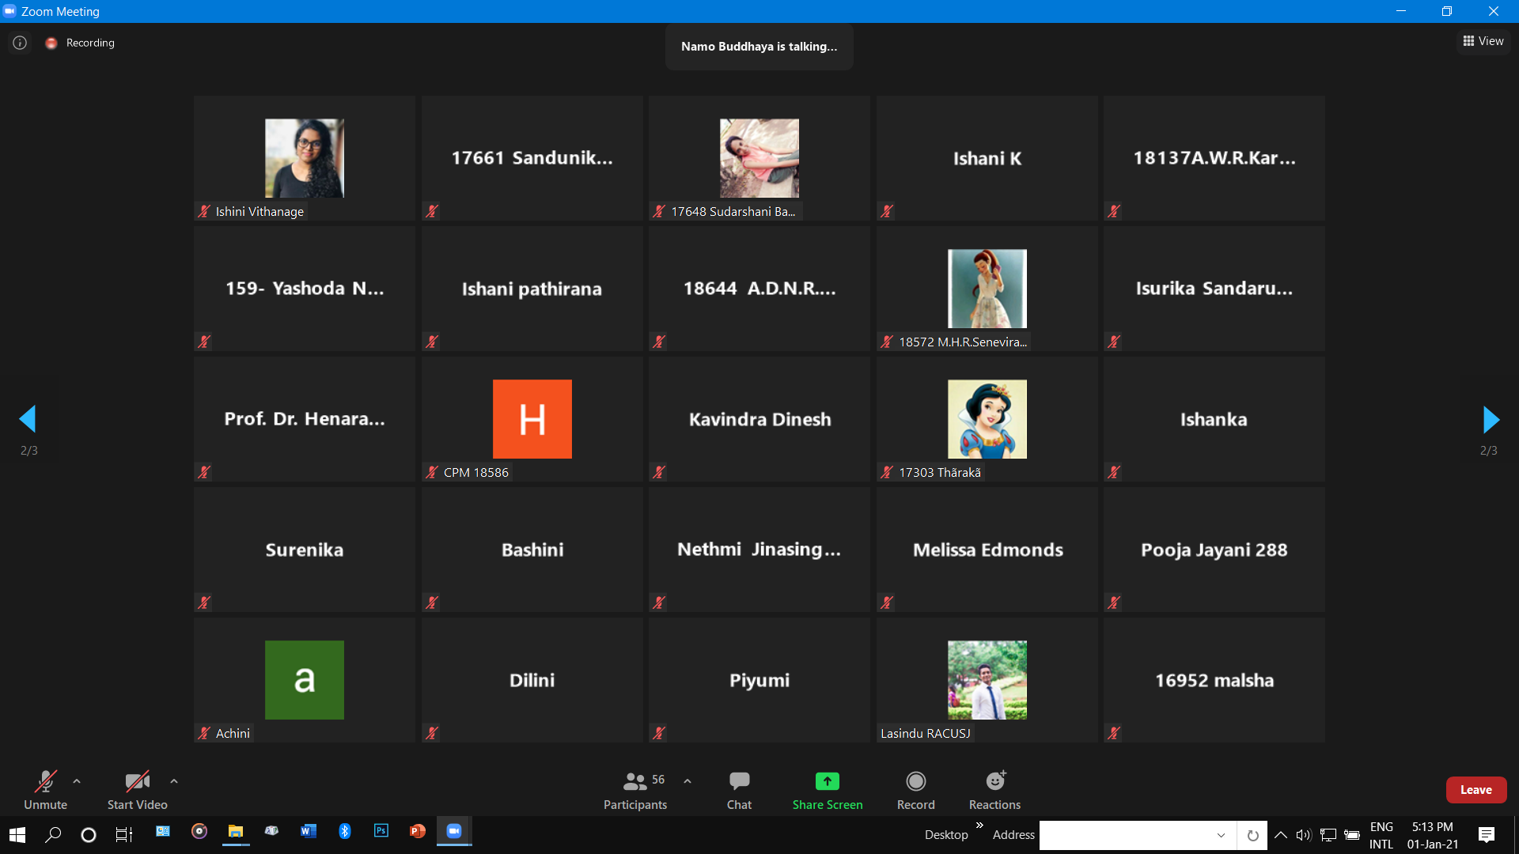Open Task View in taskbar
Image resolution: width=1519 pixels, height=854 pixels.
(124, 834)
